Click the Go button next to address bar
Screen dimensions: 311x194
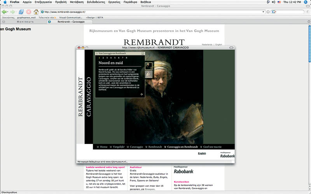pos(268,12)
